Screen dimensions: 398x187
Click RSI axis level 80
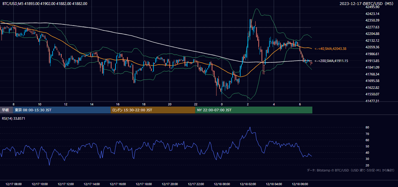coord(367,127)
